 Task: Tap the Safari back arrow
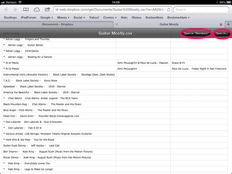(x=5, y=10)
